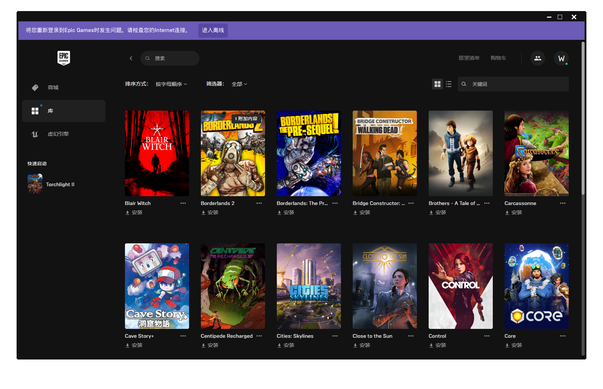Screen dimensions: 603x389
Task: Switch to grid view
Action: [x=438, y=84]
